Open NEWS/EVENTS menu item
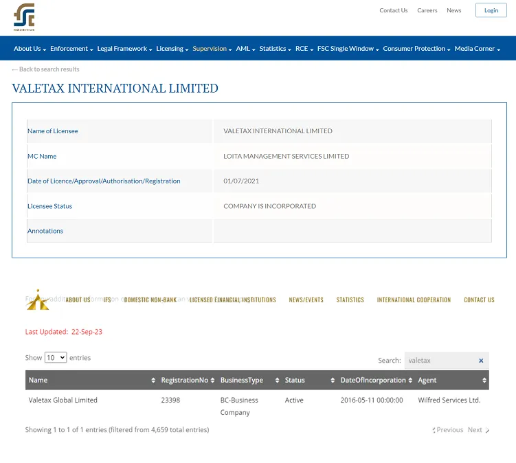 click(306, 300)
